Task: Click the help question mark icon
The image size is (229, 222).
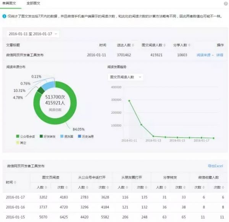Action: pyautogui.click(x=226, y=4)
